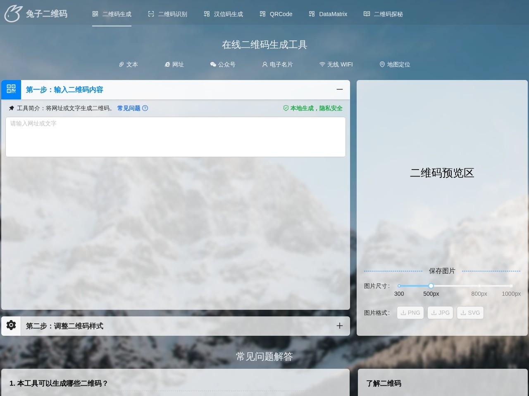Click the 兔子二维码 site title
This screenshot has width=529, height=396.
[x=46, y=14]
